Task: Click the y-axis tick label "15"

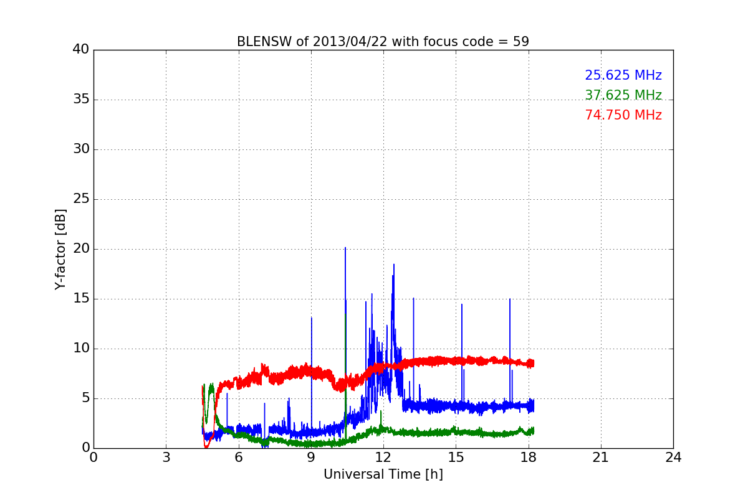Action: (81, 299)
